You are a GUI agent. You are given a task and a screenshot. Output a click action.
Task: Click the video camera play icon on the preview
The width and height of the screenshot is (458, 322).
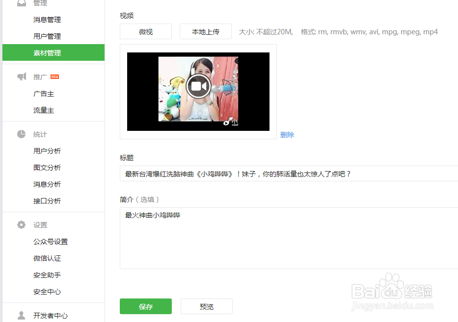click(x=198, y=86)
